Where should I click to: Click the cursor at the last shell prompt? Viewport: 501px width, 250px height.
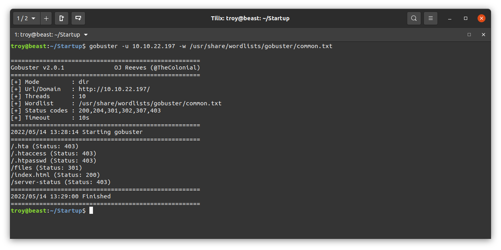tap(91, 211)
